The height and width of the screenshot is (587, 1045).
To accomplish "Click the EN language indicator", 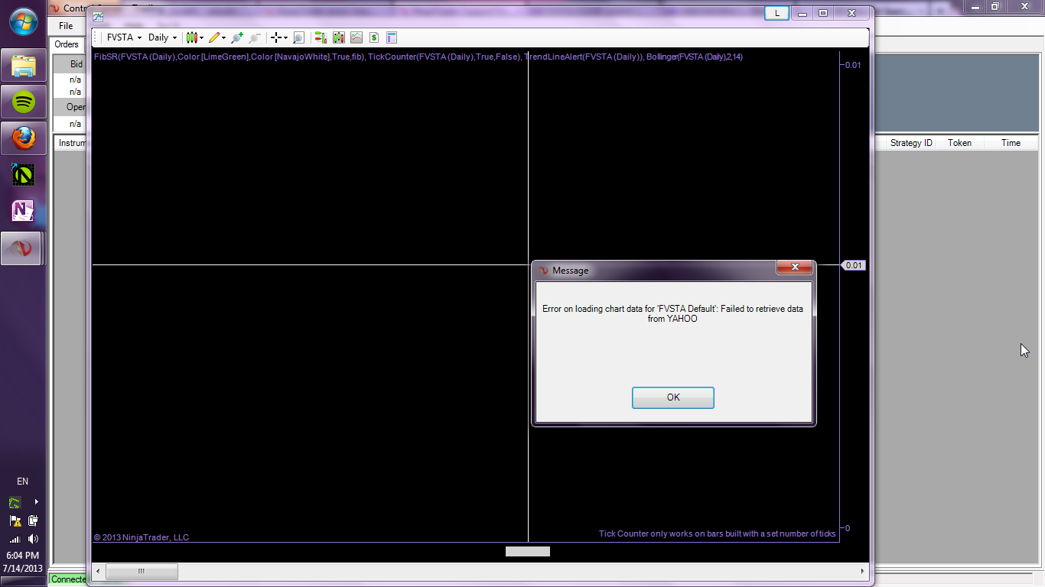I will coord(23,482).
